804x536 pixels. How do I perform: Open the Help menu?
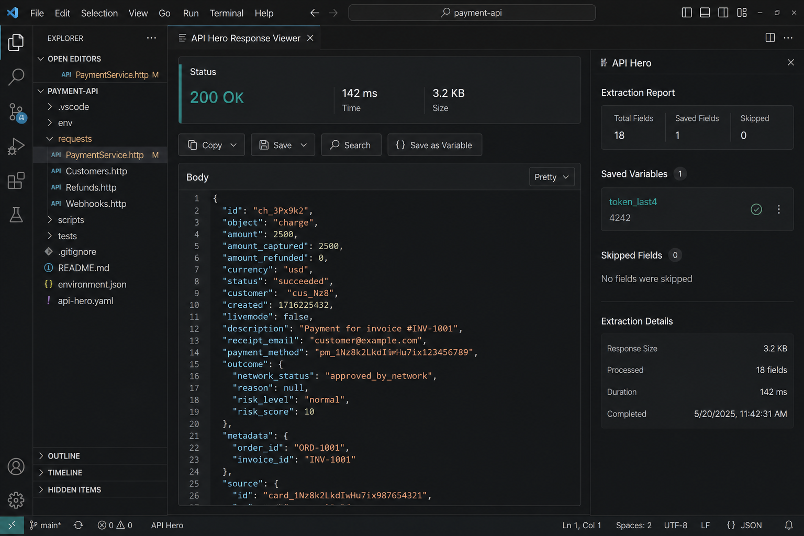[x=264, y=13]
